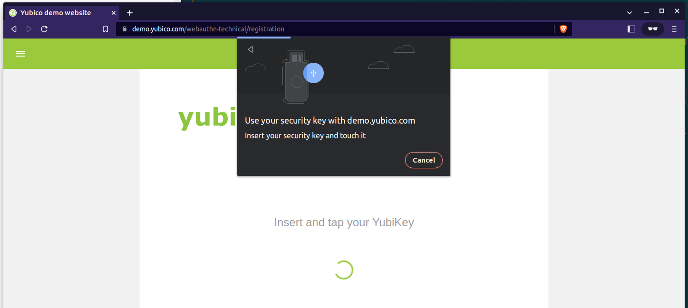Click the browser back navigation arrow
Viewport: 688px width, 308px height.
click(x=14, y=29)
